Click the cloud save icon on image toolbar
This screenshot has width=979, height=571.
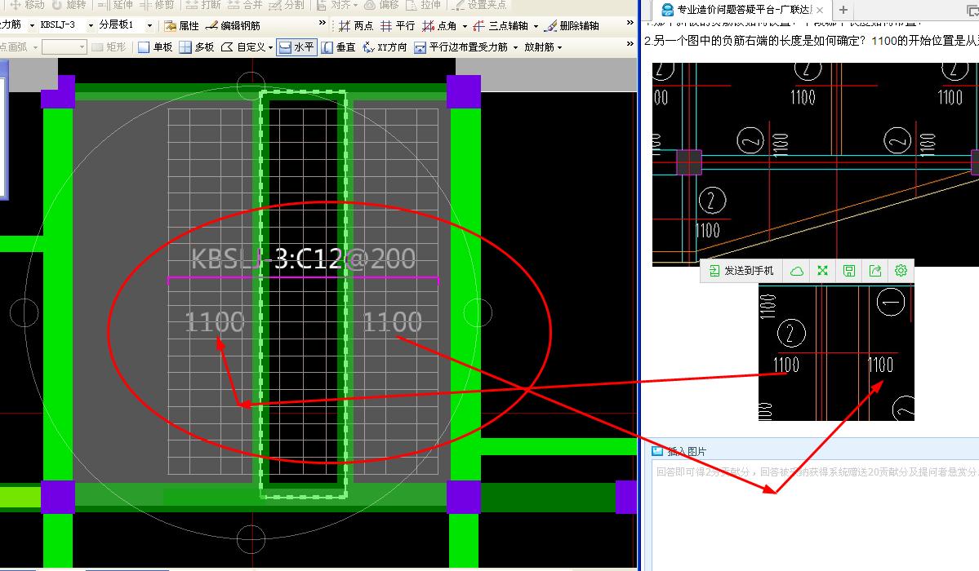click(797, 271)
